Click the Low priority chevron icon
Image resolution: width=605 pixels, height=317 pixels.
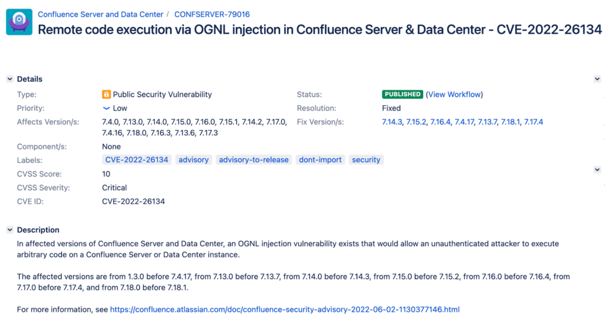click(106, 109)
